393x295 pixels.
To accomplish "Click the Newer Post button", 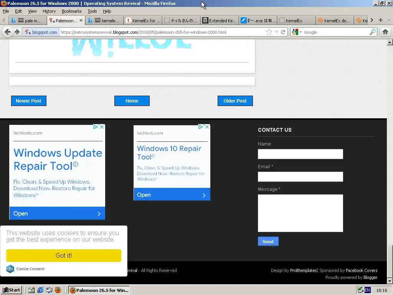I will (x=28, y=101).
